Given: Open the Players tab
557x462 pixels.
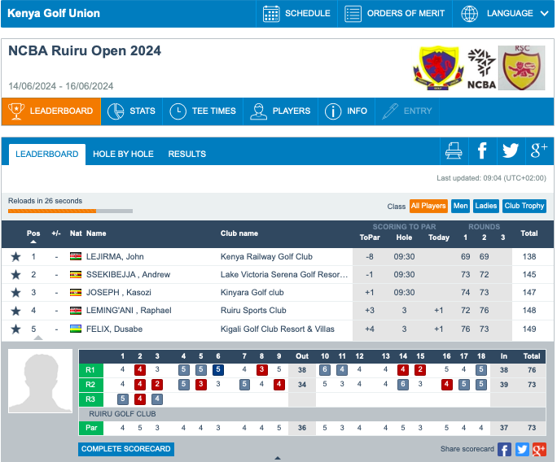Looking at the screenshot, I should (281, 111).
